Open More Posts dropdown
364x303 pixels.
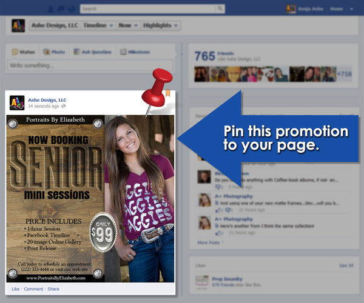[x=211, y=242]
